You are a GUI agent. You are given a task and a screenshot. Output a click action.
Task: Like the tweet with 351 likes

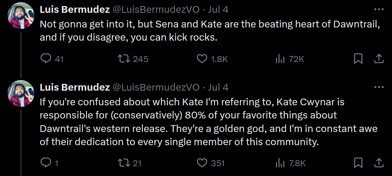click(x=203, y=163)
